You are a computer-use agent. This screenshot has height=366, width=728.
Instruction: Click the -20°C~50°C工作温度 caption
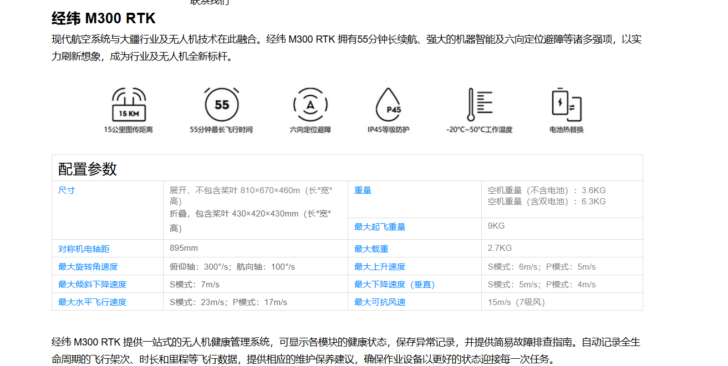(480, 130)
